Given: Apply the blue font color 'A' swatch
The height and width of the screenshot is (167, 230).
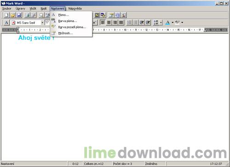Looking at the screenshot, I should 168,22.
